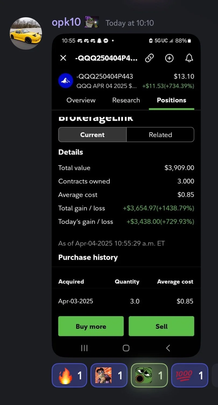Screen dimensions: 218x405
Task: Select the Current segment toggle
Action: tap(92, 134)
